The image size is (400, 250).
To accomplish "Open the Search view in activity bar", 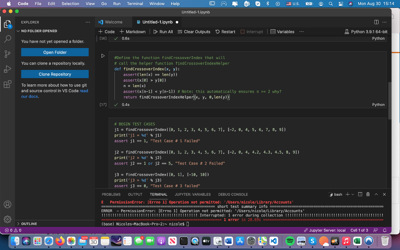I will click(x=8, y=39).
